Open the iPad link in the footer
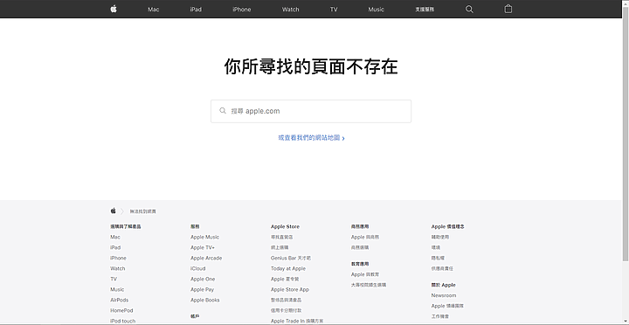The height and width of the screenshot is (325, 629). coord(115,247)
